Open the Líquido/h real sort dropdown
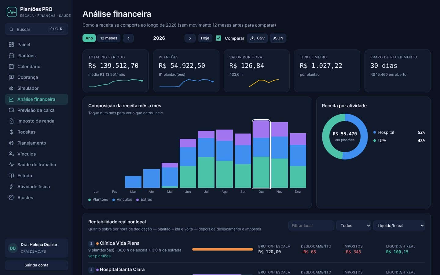This screenshot has width=440, height=275. tap(399, 226)
